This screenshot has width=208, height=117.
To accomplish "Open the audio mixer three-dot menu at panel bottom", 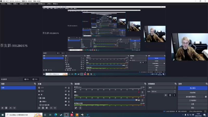I will pyautogui.click(x=80, y=108).
